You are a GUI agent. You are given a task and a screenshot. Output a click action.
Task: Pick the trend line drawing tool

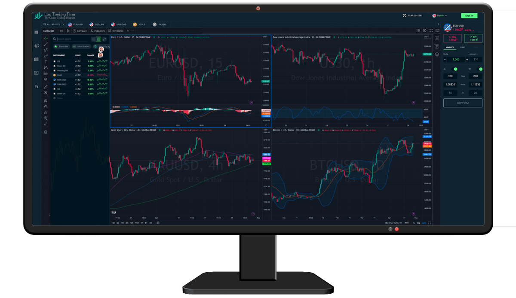[46, 44]
